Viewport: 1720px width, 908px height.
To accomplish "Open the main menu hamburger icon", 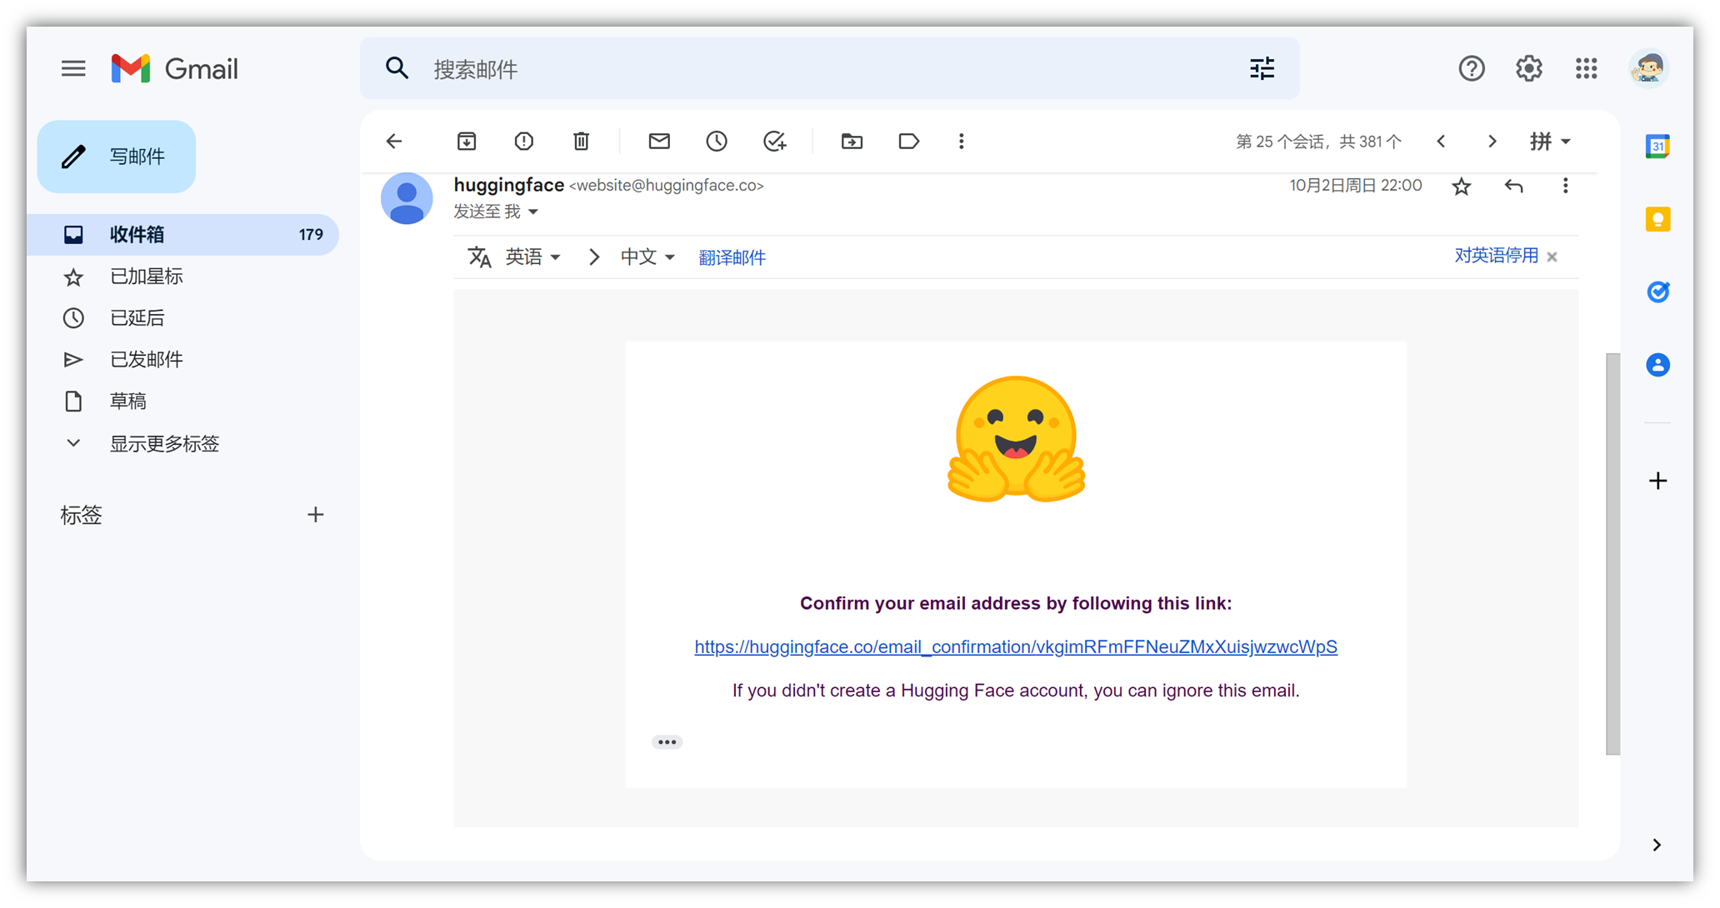I will [73, 68].
